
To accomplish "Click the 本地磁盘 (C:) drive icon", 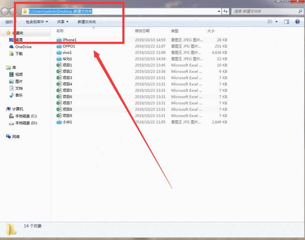I will (x=11, y=116).
